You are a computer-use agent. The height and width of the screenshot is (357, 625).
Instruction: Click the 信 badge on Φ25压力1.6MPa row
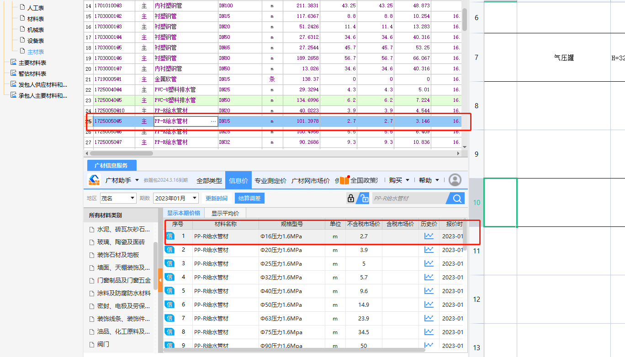pyautogui.click(x=169, y=263)
